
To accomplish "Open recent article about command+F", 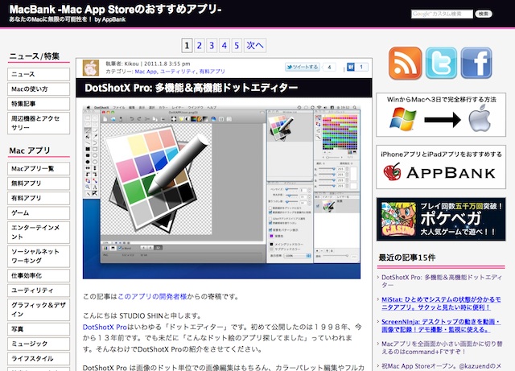I will point(442,348).
